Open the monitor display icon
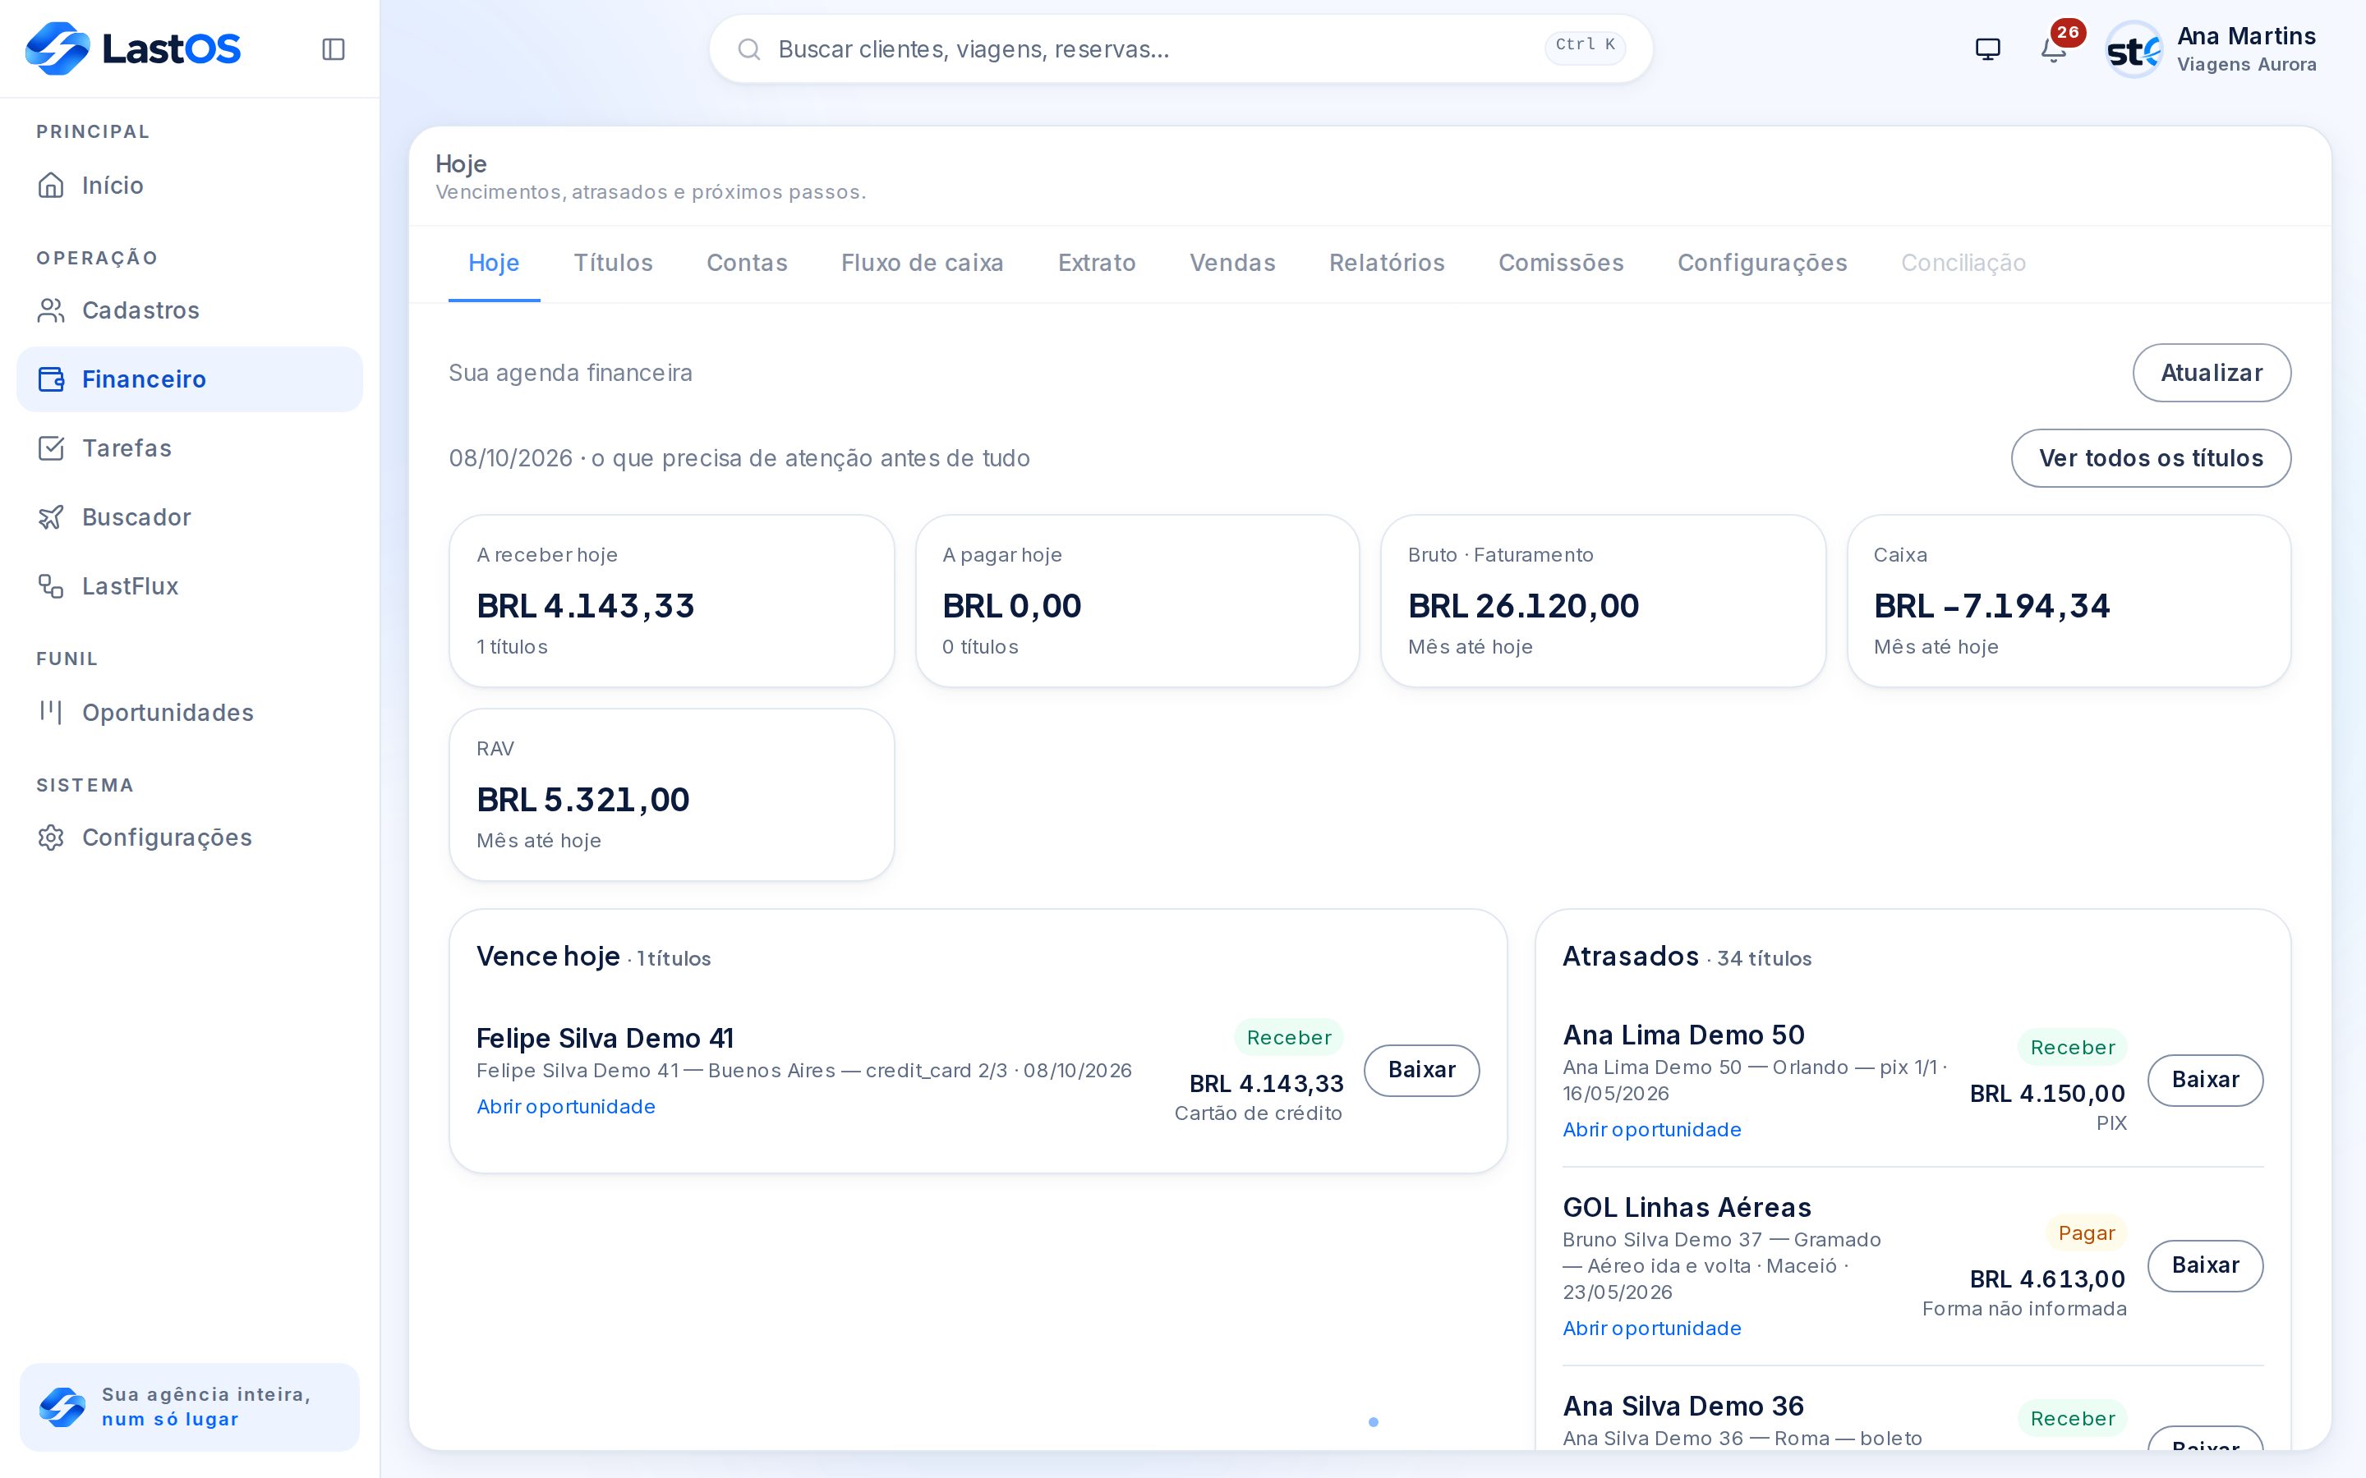 1987,49
